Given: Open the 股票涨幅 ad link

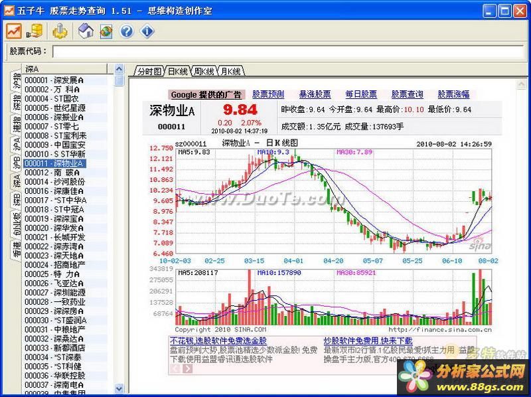Looking at the screenshot, I should tap(454, 94).
